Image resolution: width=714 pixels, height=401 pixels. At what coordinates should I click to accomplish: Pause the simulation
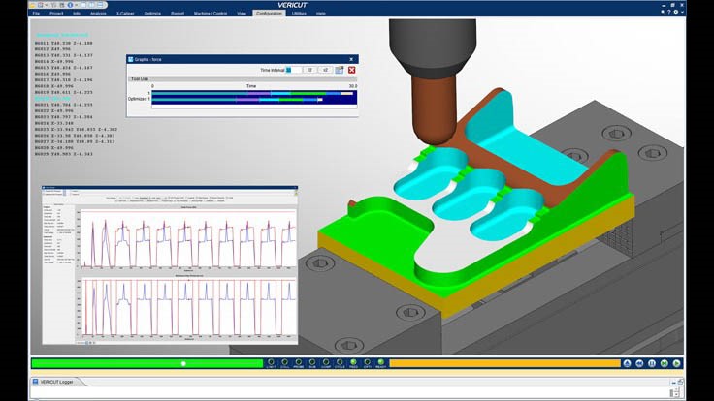652,363
